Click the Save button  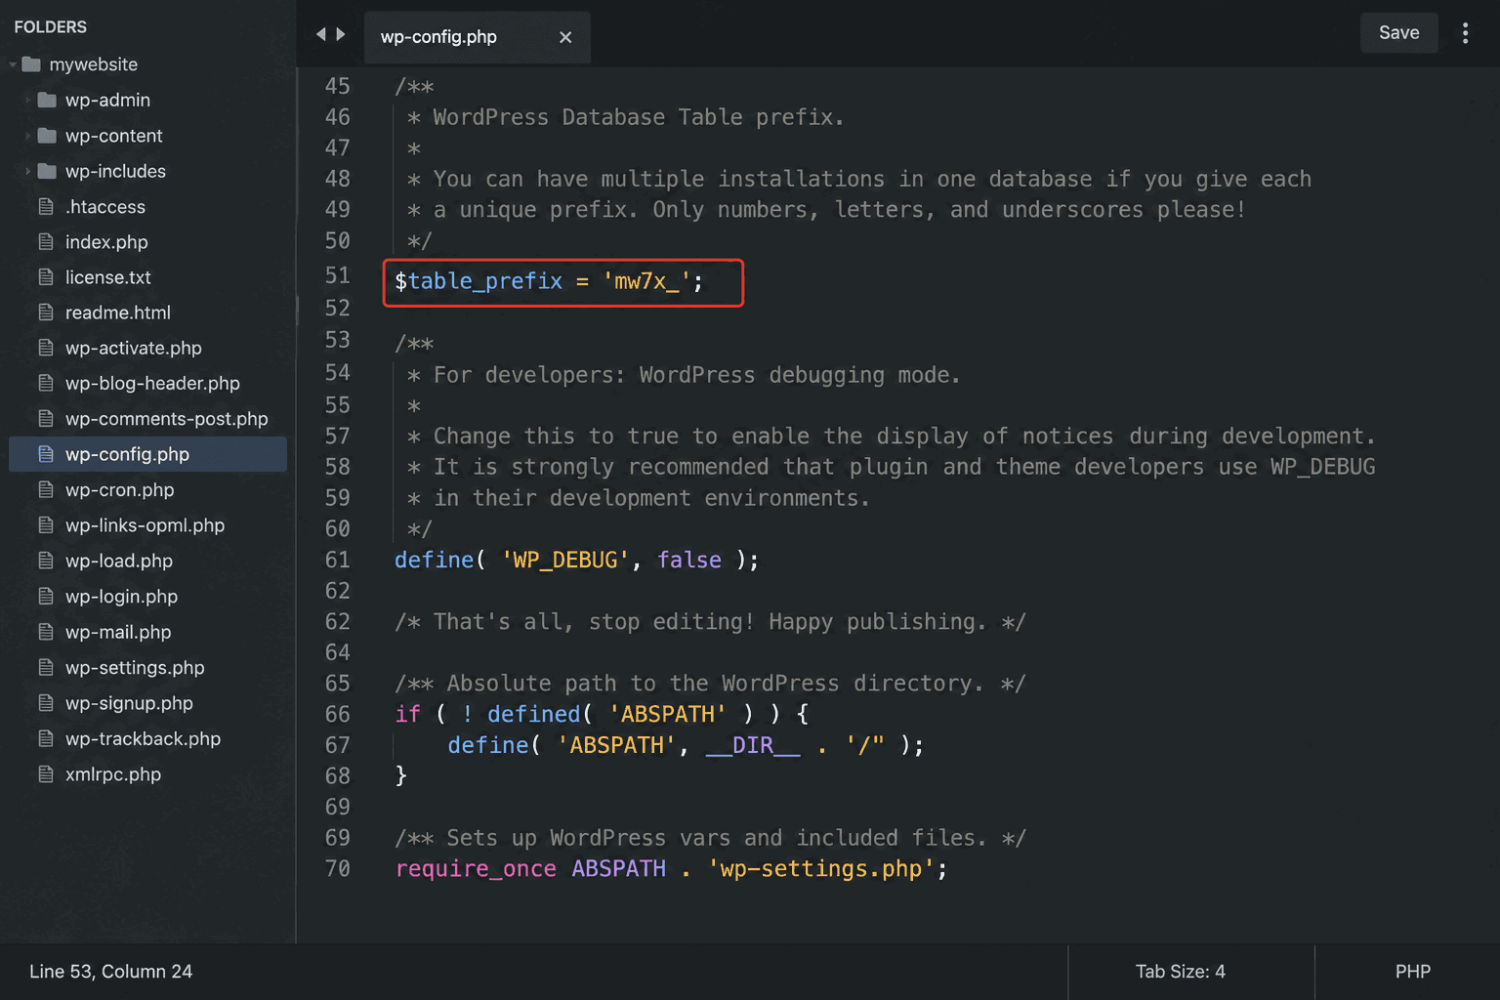pyautogui.click(x=1398, y=33)
